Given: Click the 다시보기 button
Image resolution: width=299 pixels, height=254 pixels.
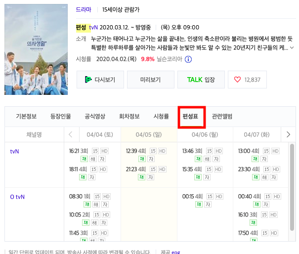Looking at the screenshot, I should 100,80.
